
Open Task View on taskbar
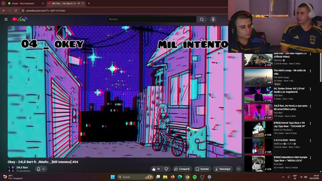158,177
